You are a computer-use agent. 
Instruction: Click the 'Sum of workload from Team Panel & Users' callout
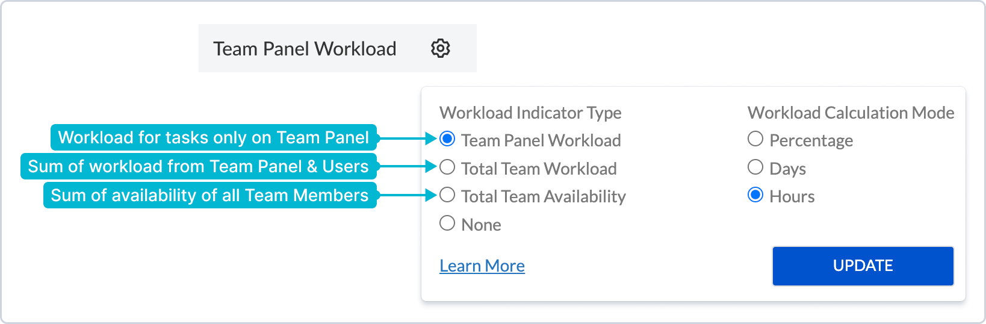198,166
